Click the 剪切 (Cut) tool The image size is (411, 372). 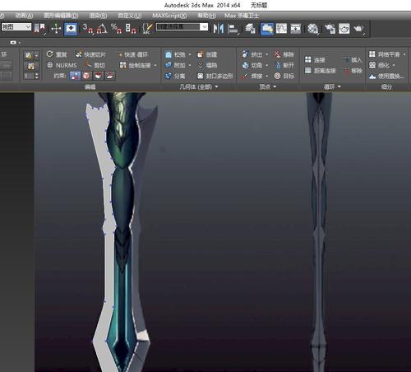coord(95,65)
